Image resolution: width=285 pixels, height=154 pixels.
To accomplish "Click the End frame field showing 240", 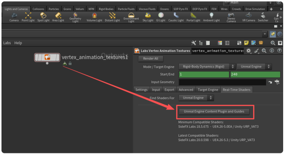I will pyautogui.click(x=255, y=74).
